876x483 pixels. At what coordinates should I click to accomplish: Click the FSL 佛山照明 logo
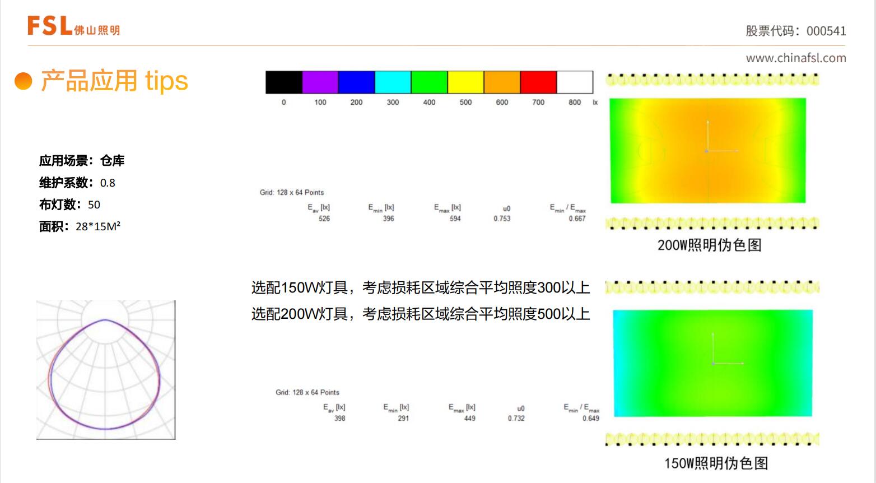(73, 26)
